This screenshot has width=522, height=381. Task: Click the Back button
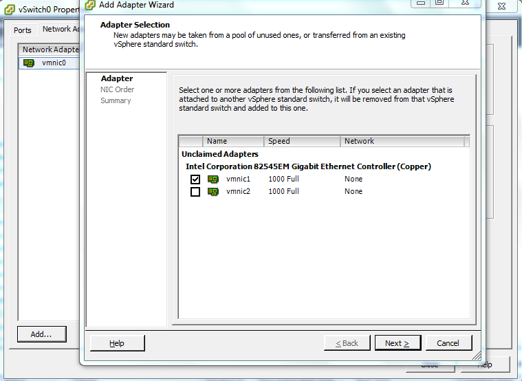347,343
